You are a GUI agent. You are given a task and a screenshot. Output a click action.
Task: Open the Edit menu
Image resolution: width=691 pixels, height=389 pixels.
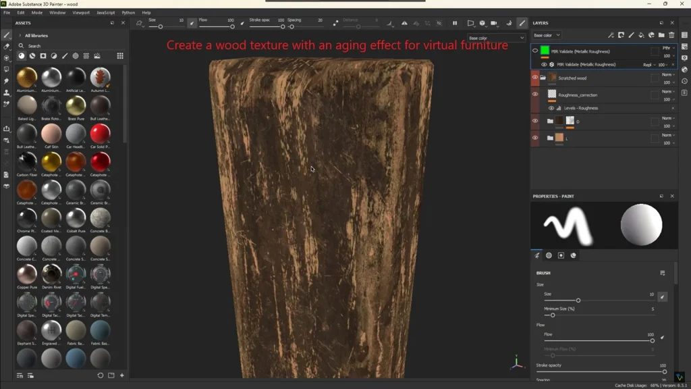click(21, 13)
